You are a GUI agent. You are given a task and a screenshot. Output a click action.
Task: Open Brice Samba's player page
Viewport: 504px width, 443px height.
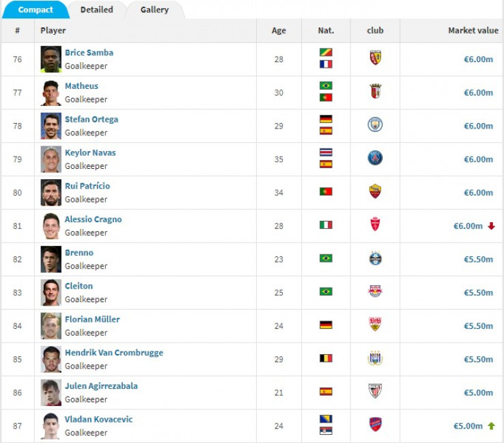pos(89,53)
